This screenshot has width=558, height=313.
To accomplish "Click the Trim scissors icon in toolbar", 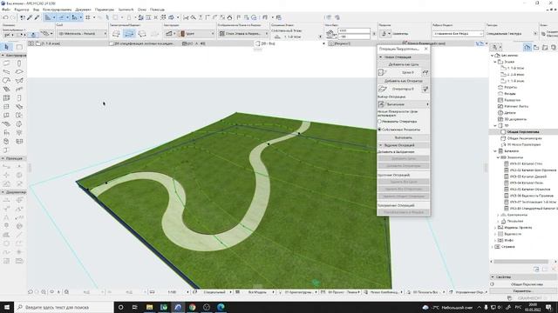I will click(x=186, y=17).
